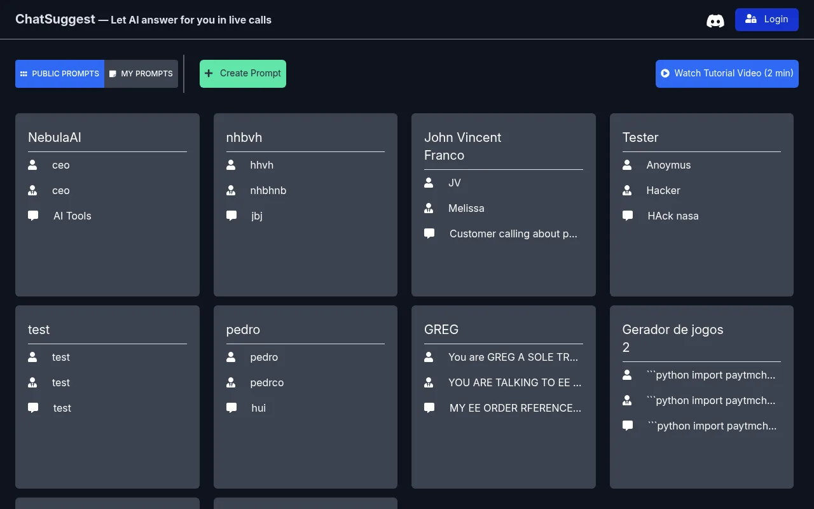The image size is (814, 509).
Task: Click the Create Prompt button
Action: pos(243,74)
